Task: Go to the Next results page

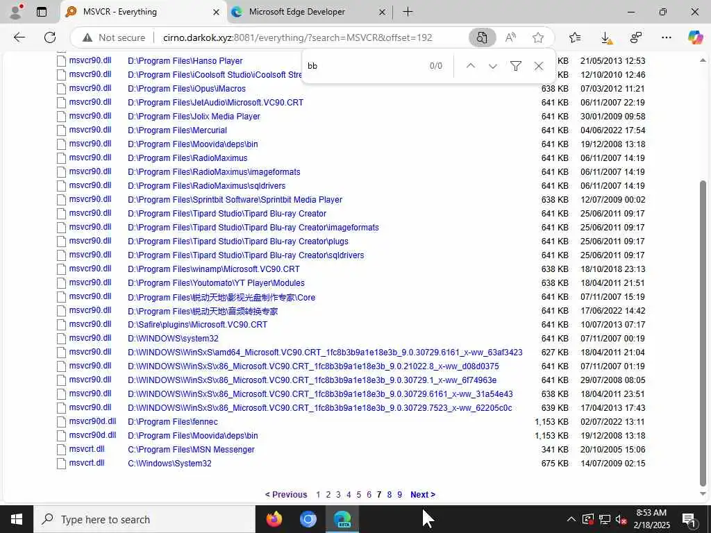Action: (423, 494)
